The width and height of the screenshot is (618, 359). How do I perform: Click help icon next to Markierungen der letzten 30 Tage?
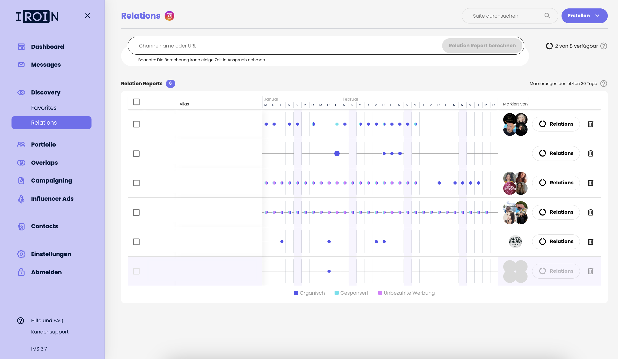(x=604, y=83)
